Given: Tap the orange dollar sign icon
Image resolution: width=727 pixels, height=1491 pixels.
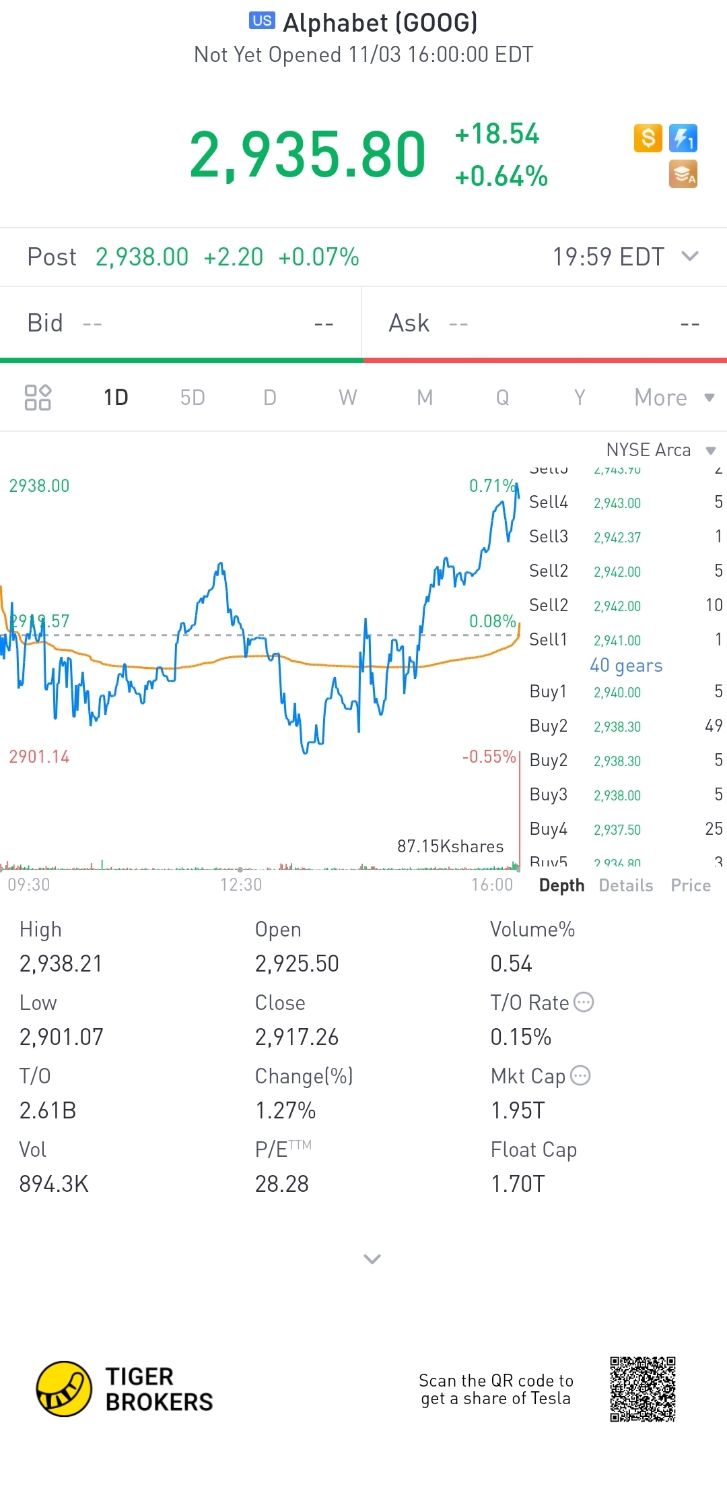Looking at the screenshot, I should pos(648,138).
